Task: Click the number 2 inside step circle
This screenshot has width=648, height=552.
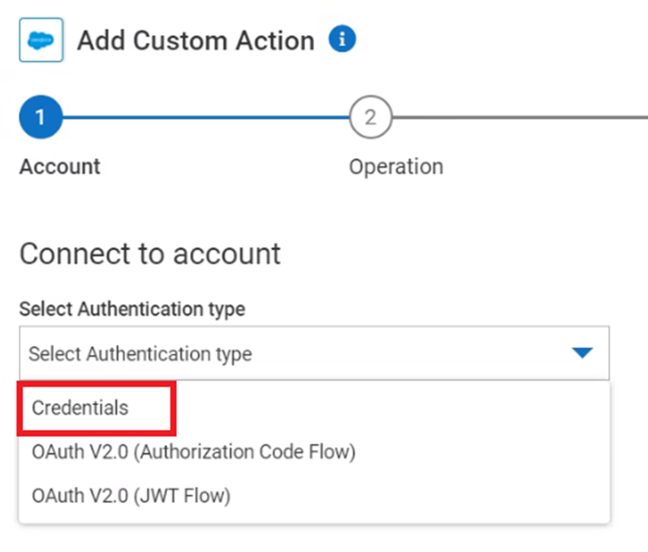Action: (x=370, y=119)
